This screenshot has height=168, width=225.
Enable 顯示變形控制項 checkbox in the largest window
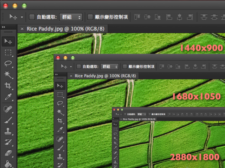click(x=90, y=17)
